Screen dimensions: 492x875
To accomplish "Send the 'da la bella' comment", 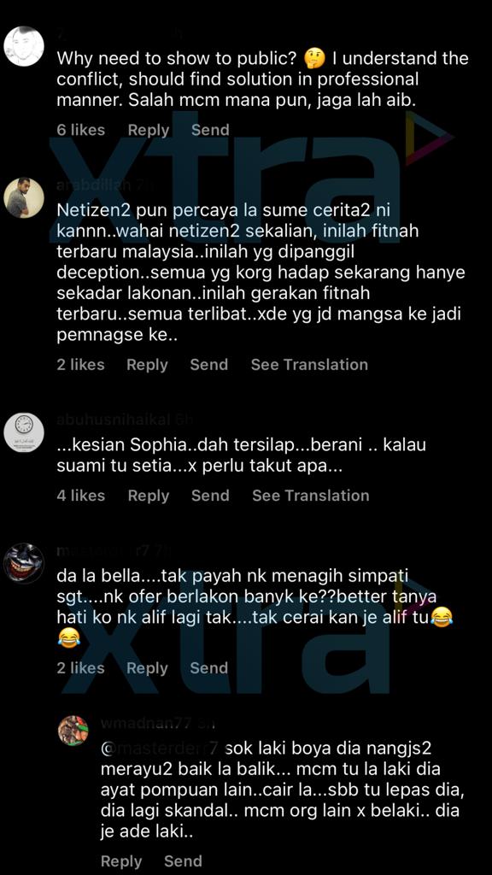I will pos(209,668).
